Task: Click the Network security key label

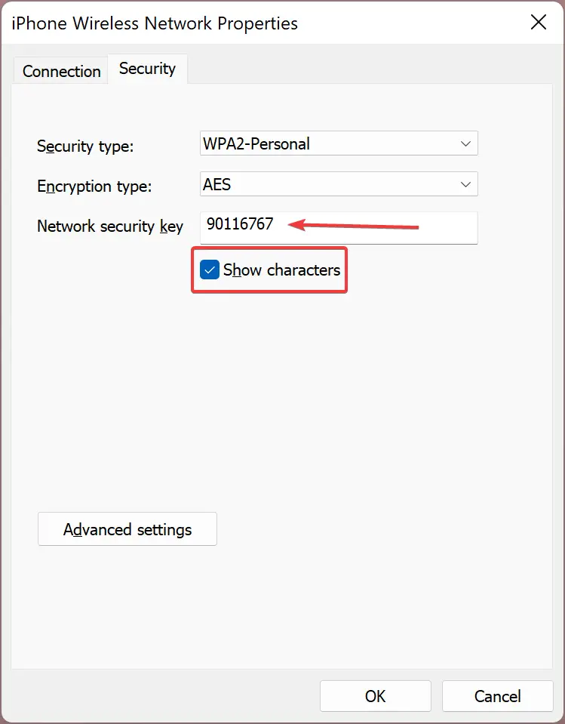Action: [110, 226]
